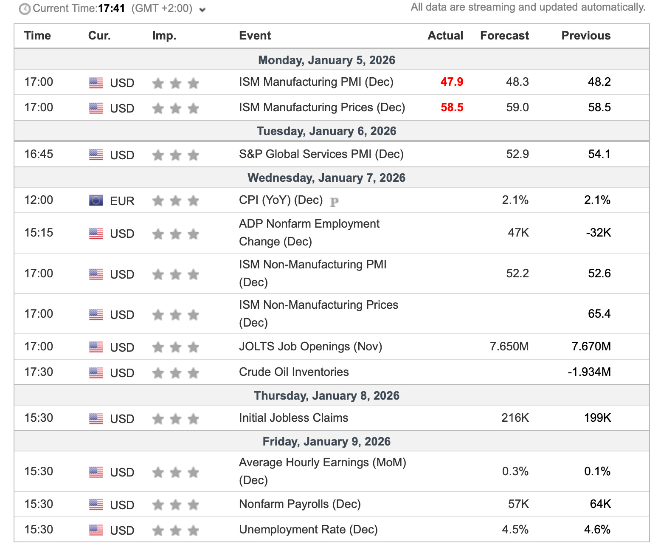Screen dimensions: 658x547
Task: Open CPI (YoY) (Dec) event
Action: point(281,200)
